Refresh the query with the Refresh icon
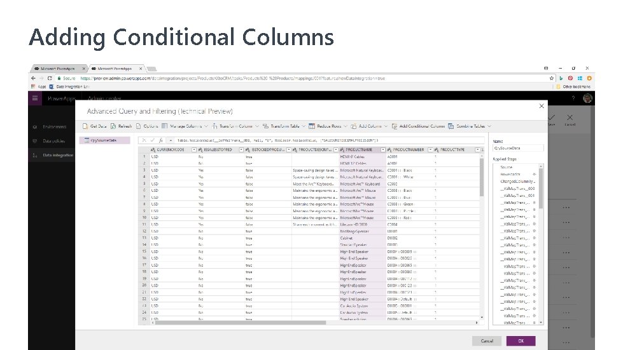623x350 pixels. pyautogui.click(x=113, y=126)
